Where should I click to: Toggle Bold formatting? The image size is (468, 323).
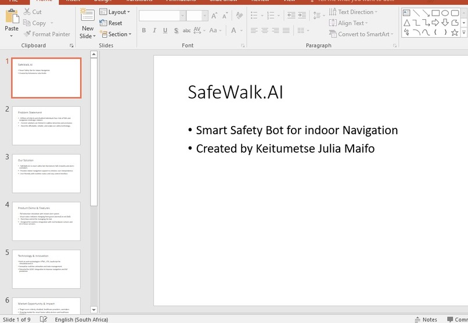(144, 30)
